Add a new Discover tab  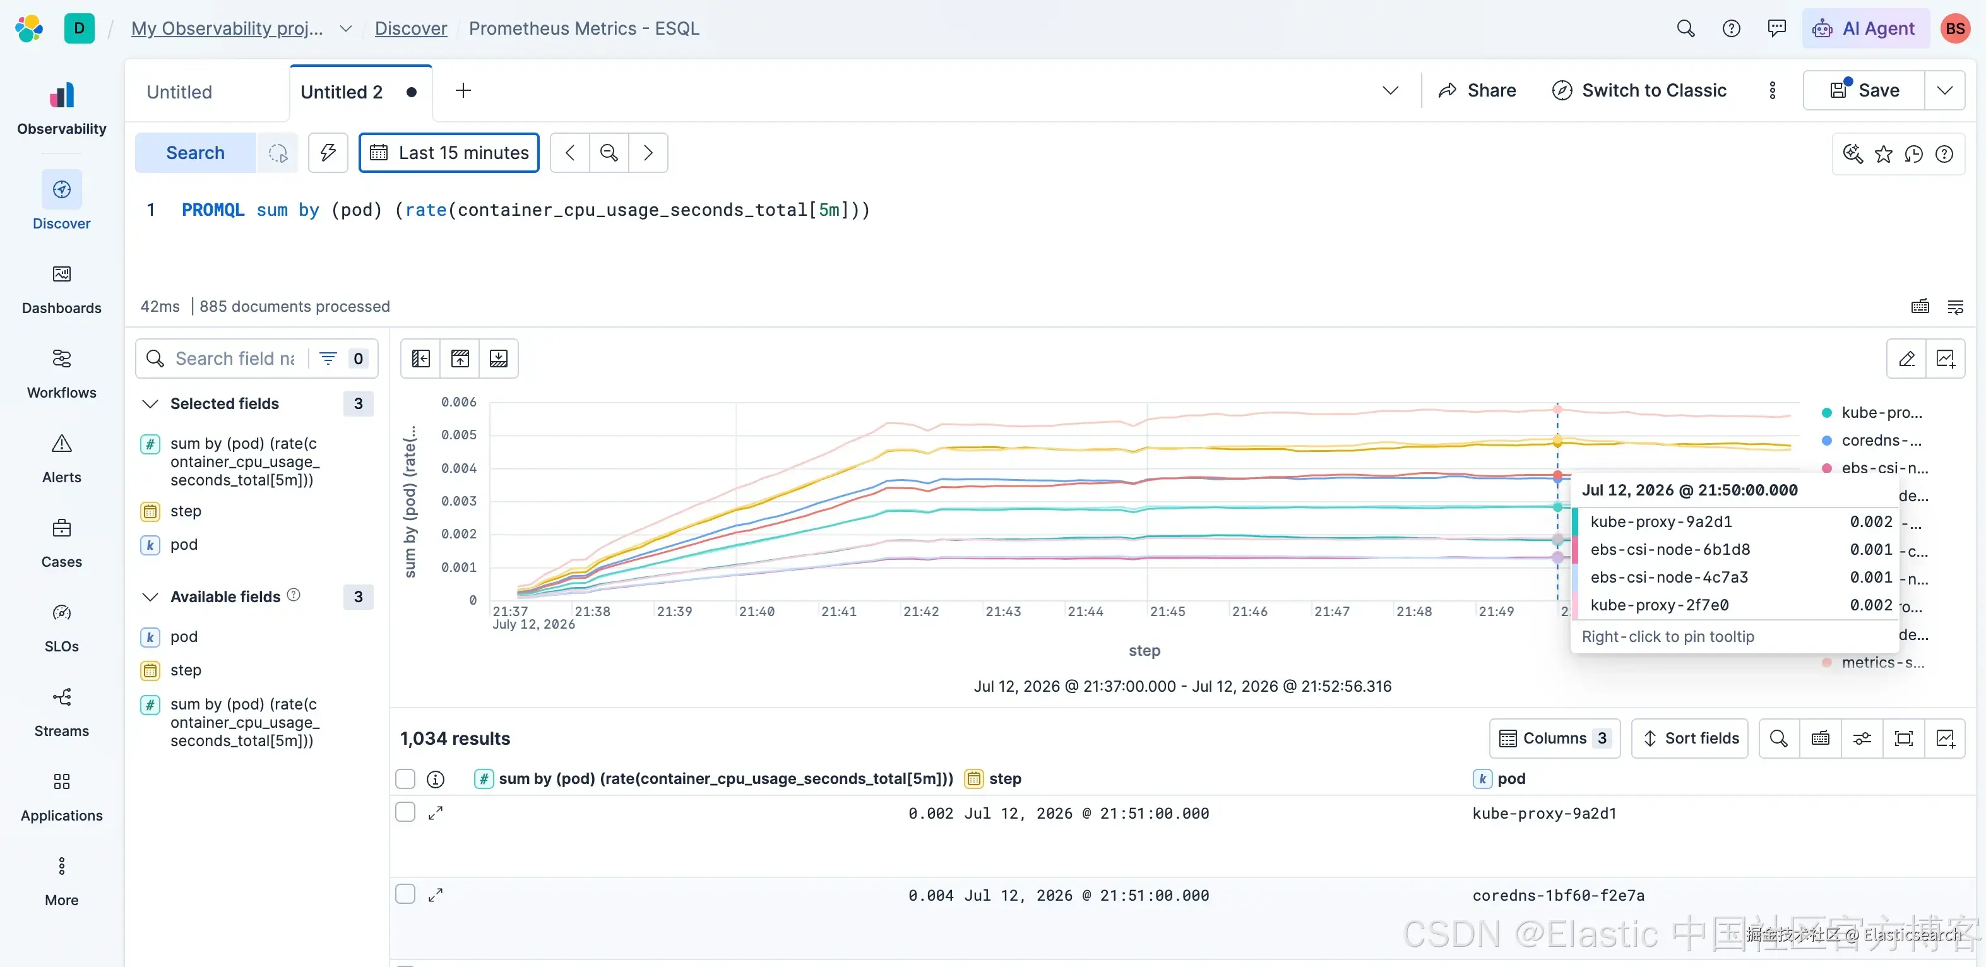[463, 91]
